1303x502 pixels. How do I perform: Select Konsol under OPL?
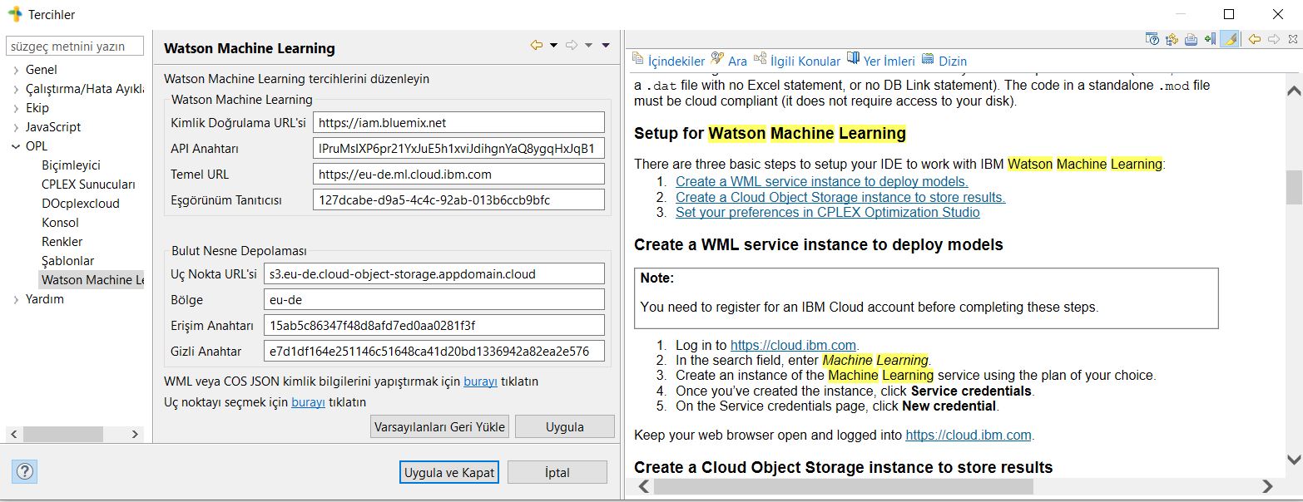pyautogui.click(x=60, y=223)
